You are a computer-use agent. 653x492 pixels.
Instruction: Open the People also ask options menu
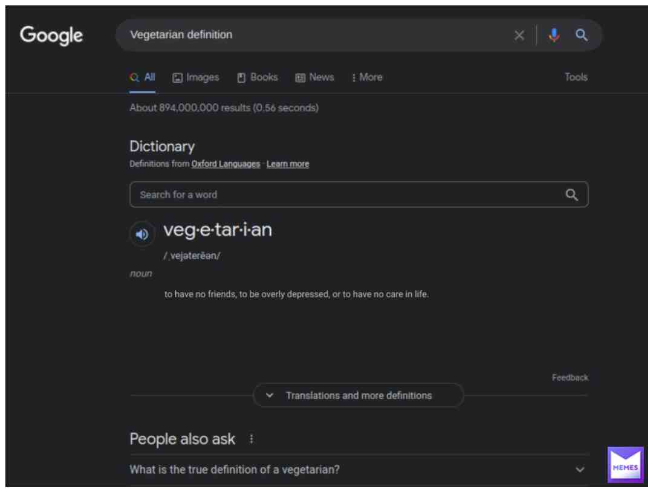click(251, 439)
